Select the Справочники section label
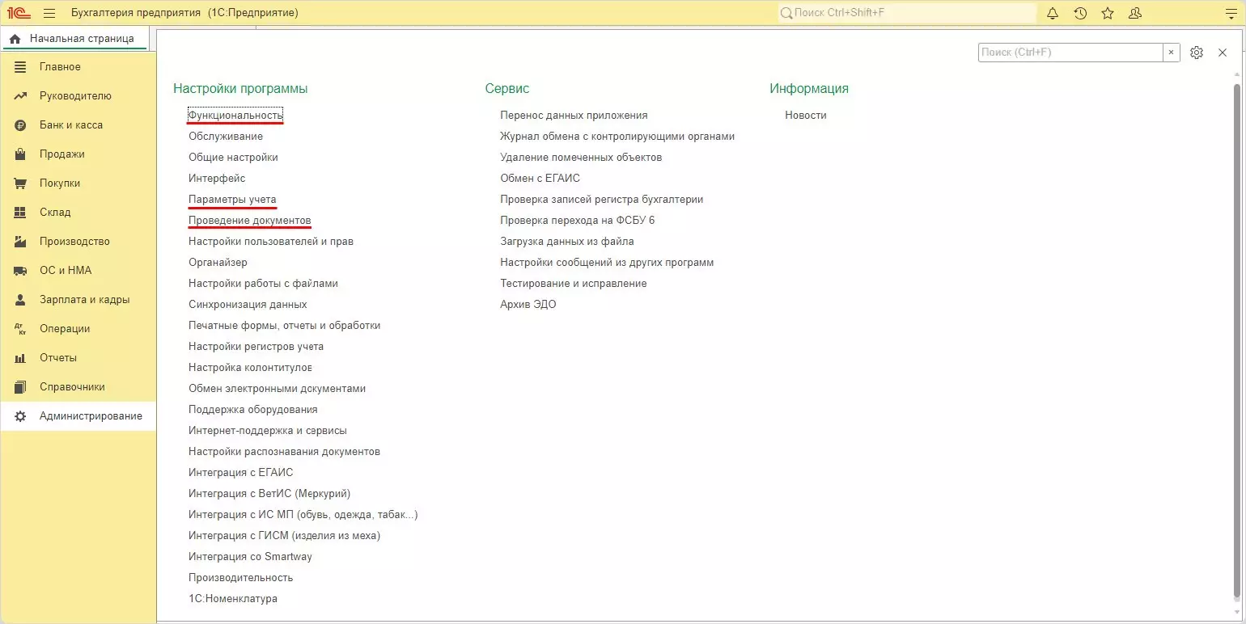The height and width of the screenshot is (624, 1246). point(72,387)
